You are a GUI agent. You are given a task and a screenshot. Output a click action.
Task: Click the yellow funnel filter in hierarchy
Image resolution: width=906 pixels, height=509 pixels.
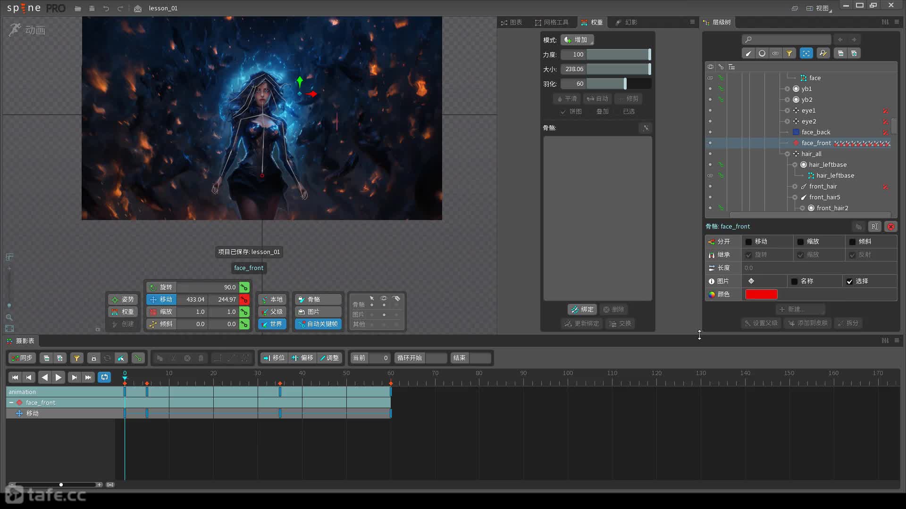[789, 53]
